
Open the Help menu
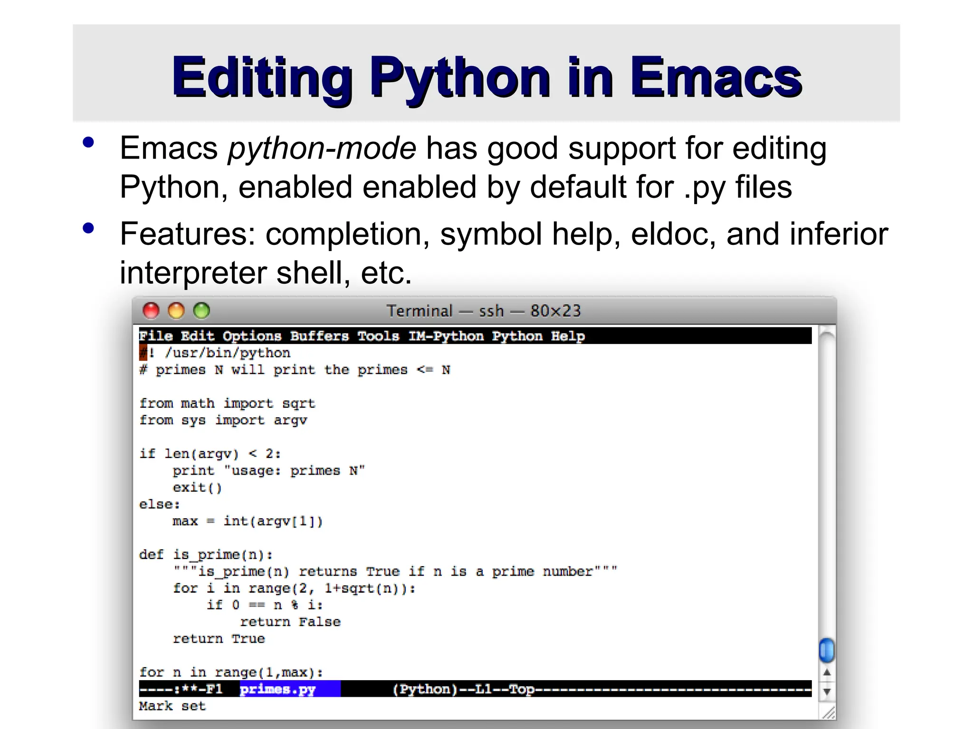click(568, 336)
